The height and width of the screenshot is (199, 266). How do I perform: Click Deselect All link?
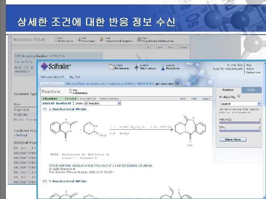coord(63,103)
